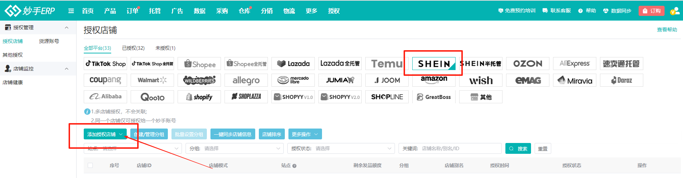Open the 分组 select dropdown
683x178 pixels.
pyautogui.click(x=235, y=148)
